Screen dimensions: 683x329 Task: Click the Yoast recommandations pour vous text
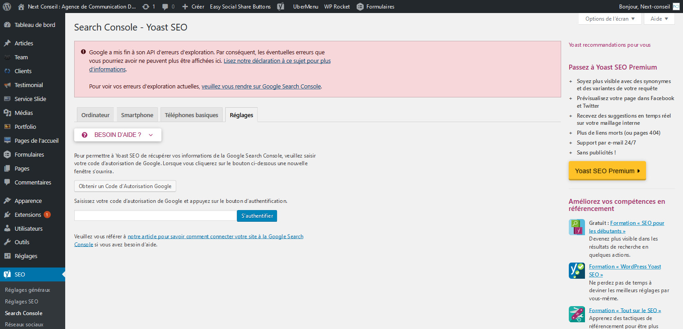[609, 45]
